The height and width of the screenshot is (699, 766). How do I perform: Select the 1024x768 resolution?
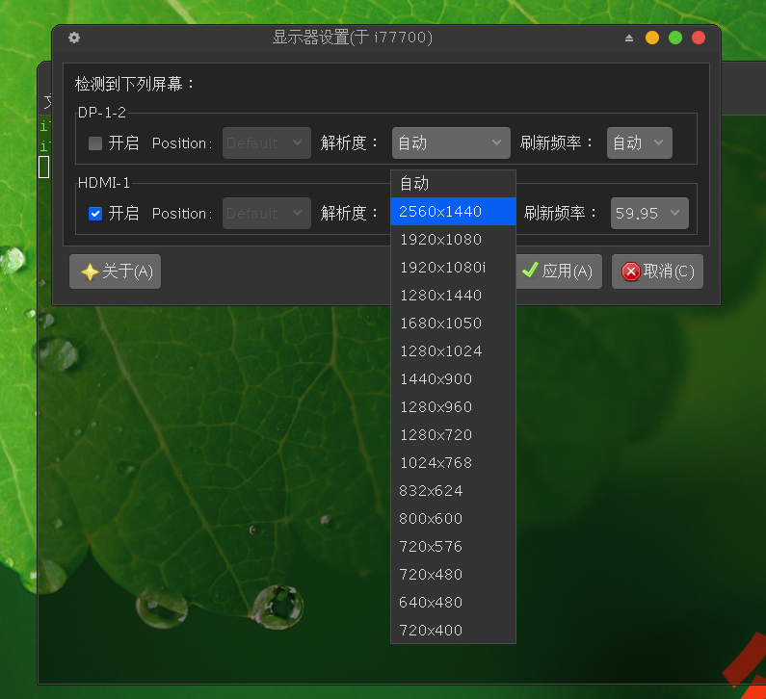pos(454,463)
